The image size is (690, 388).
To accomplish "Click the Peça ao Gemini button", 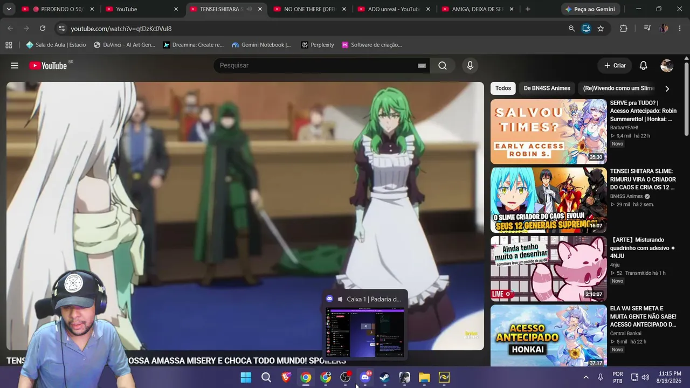I will tap(590, 9).
